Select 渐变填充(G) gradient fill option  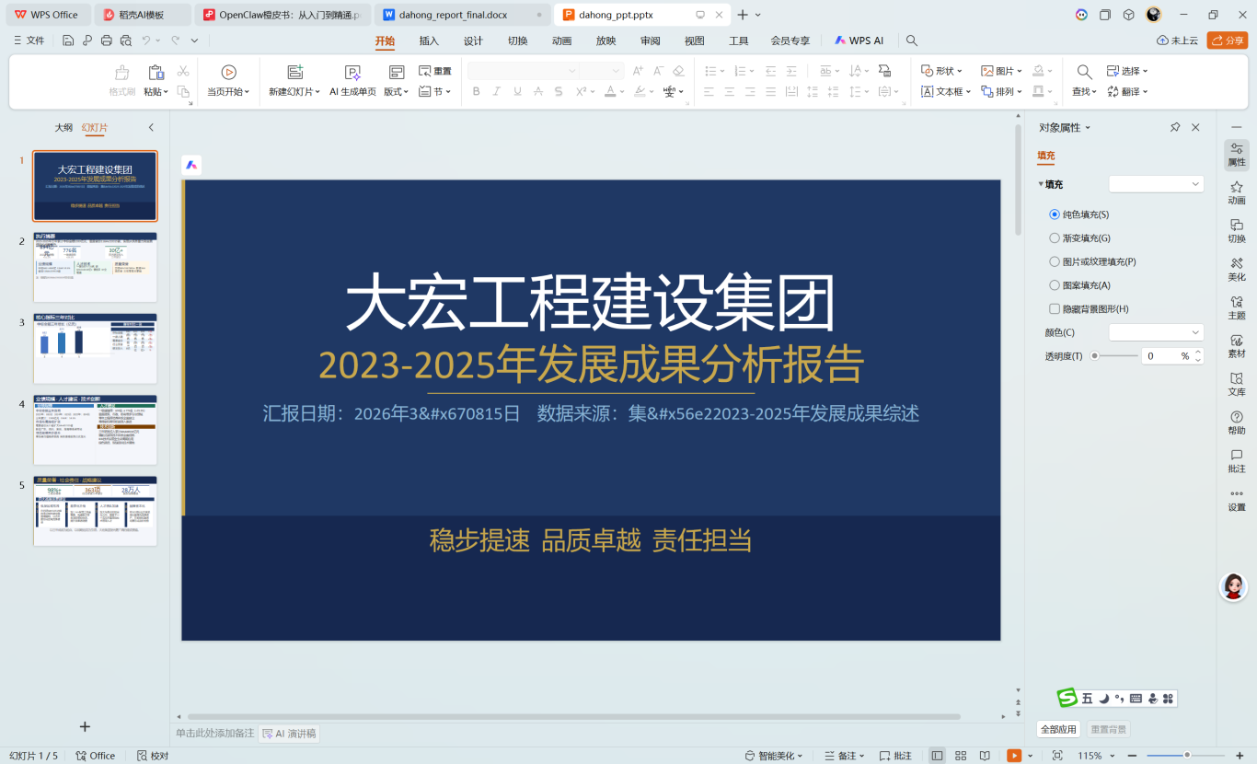pos(1055,237)
